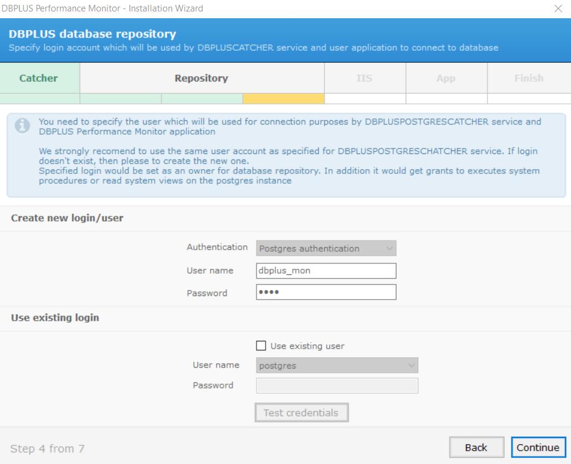571x464 pixels.
Task: Tick the Use existing user checkbox
Action: tap(261, 346)
